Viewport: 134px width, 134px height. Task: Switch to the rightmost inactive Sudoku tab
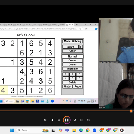(61, 25)
